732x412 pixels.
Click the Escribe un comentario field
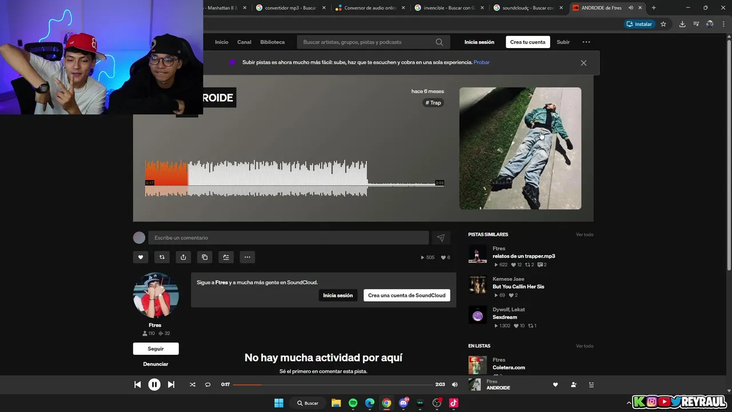click(288, 237)
